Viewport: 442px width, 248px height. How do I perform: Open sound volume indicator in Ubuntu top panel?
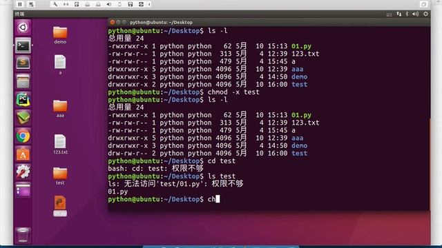416,14
